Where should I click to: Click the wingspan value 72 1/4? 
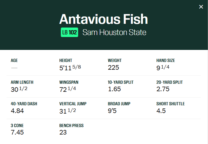coord(68,89)
